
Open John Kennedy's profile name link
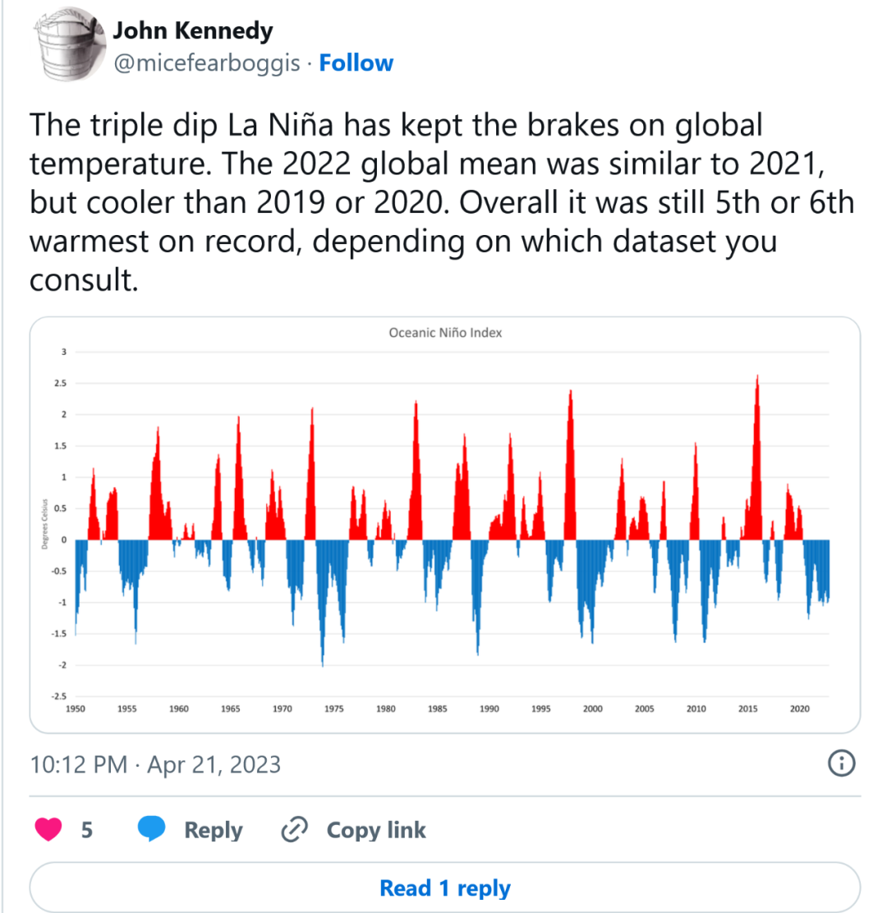[192, 31]
